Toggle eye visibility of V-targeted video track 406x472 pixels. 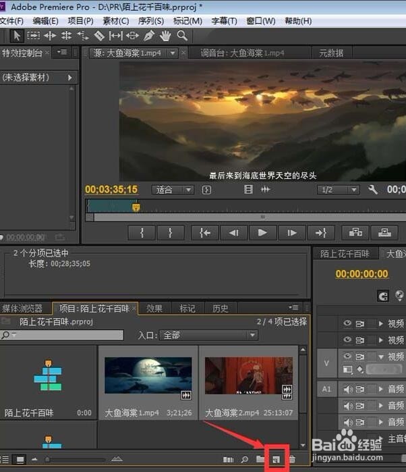point(347,356)
